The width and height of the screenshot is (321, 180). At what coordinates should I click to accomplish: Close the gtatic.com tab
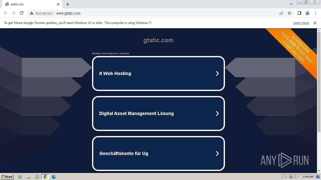[x=58, y=4]
